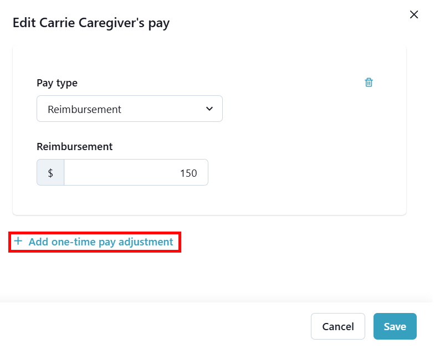
Task: Cancel editing the pay
Action: pos(337,326)
